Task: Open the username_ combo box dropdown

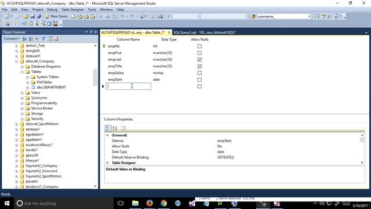Action: click(309, 16)
